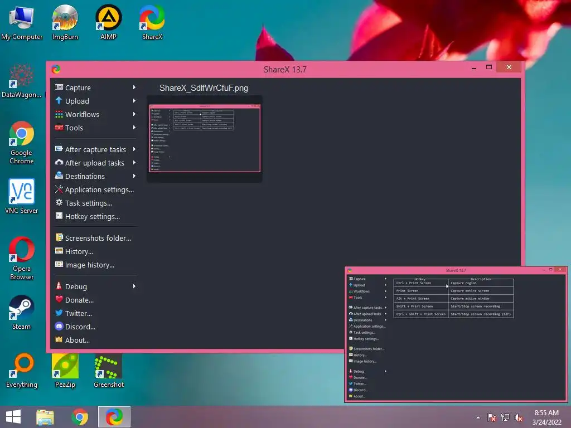Expand the Workflows submenu arrow
This screenshot has width=571, height=428.
(134, 114)
